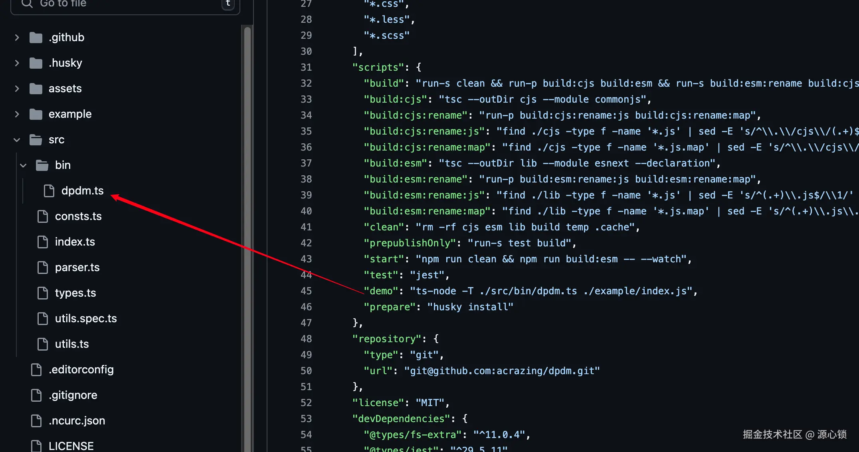Click the assets folder icon
The image size is (859, 452).
pos(36,89)
